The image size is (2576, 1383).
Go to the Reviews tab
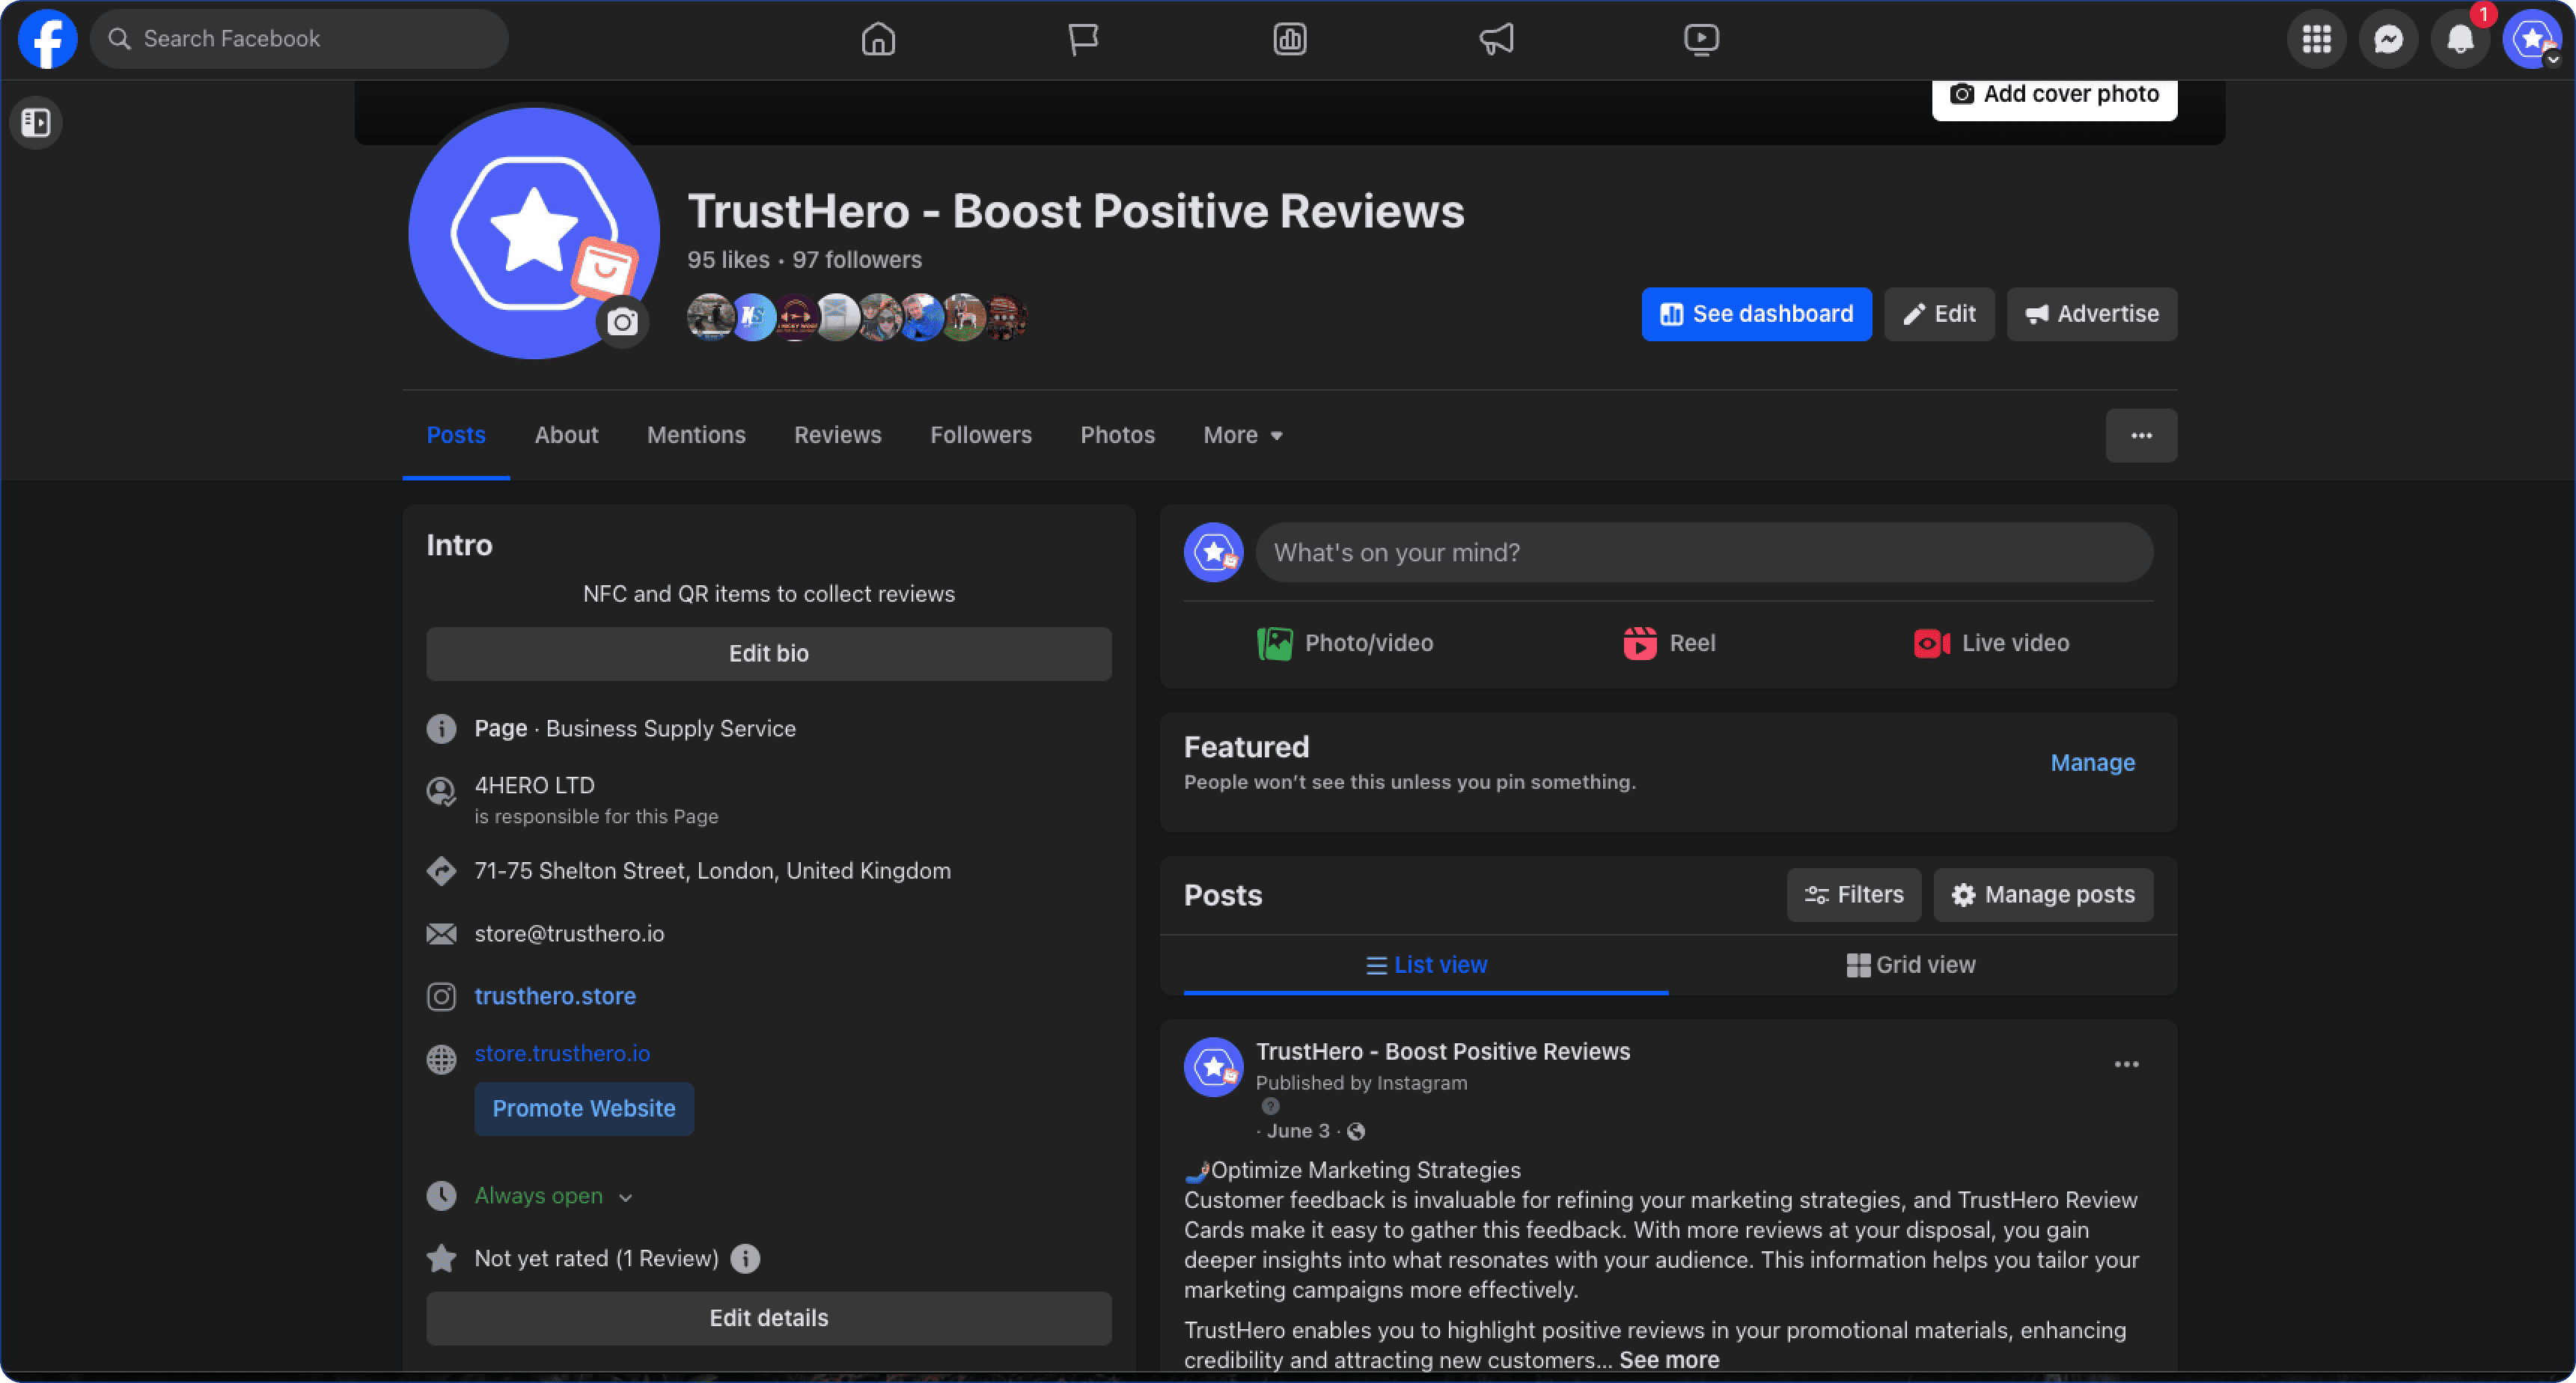837,435
